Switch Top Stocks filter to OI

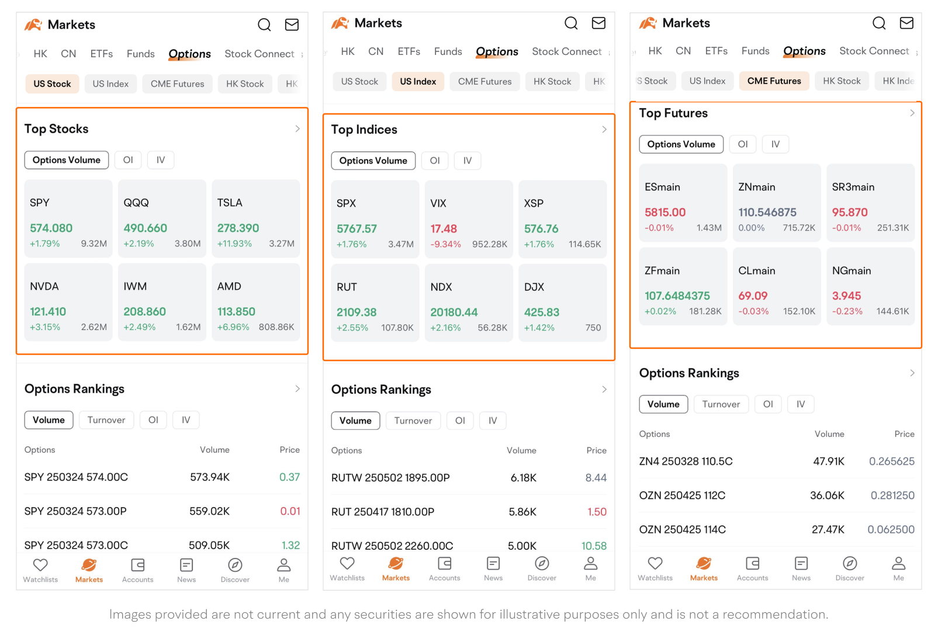(x=128, y=160)
